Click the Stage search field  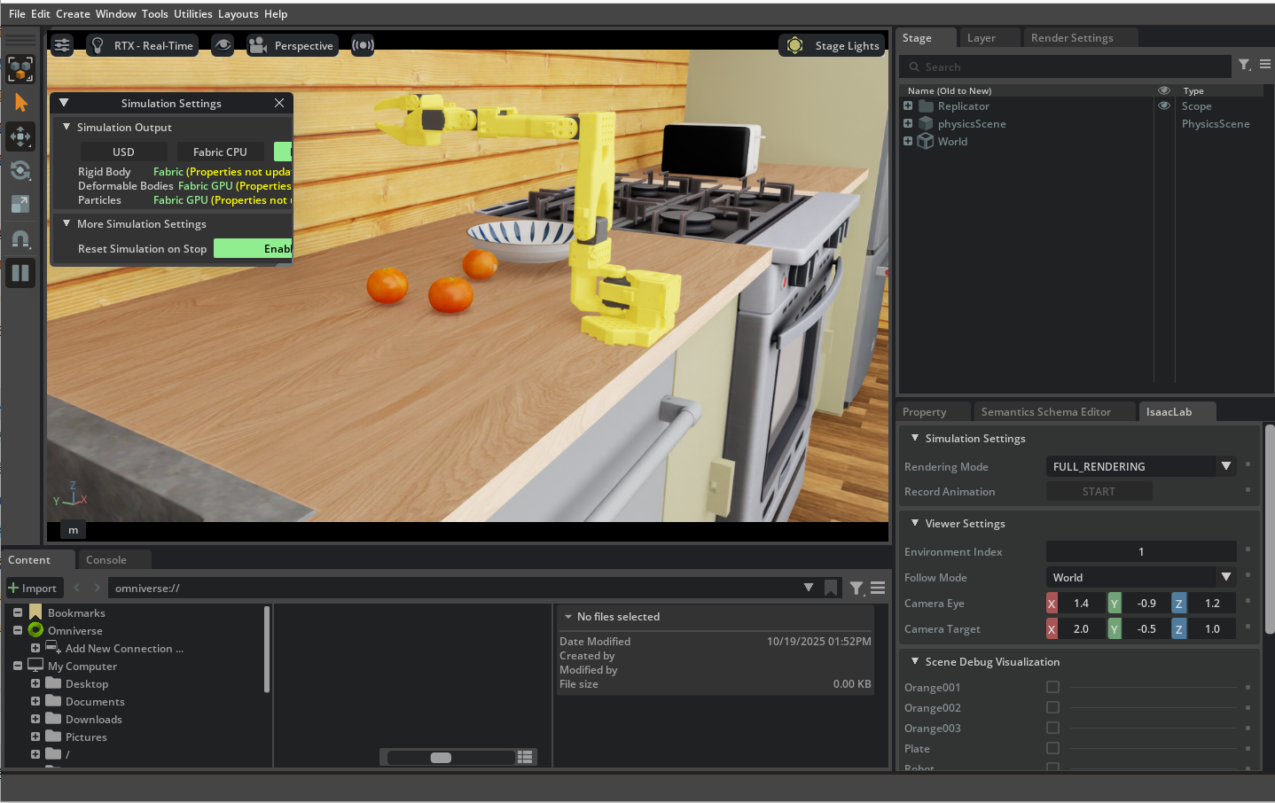pos(1066,66)
